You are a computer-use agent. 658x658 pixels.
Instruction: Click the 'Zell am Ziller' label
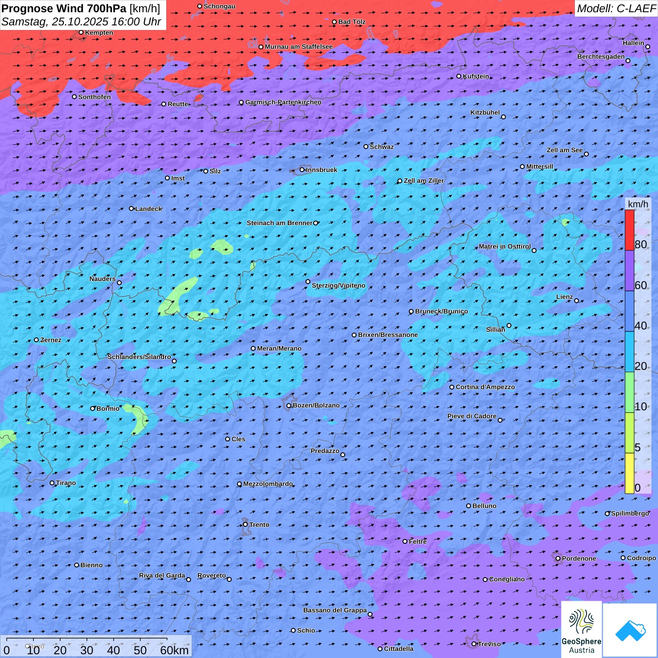tap(424, 180)
